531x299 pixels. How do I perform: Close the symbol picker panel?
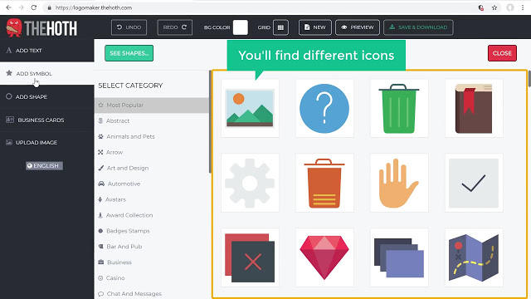[502, 53]
